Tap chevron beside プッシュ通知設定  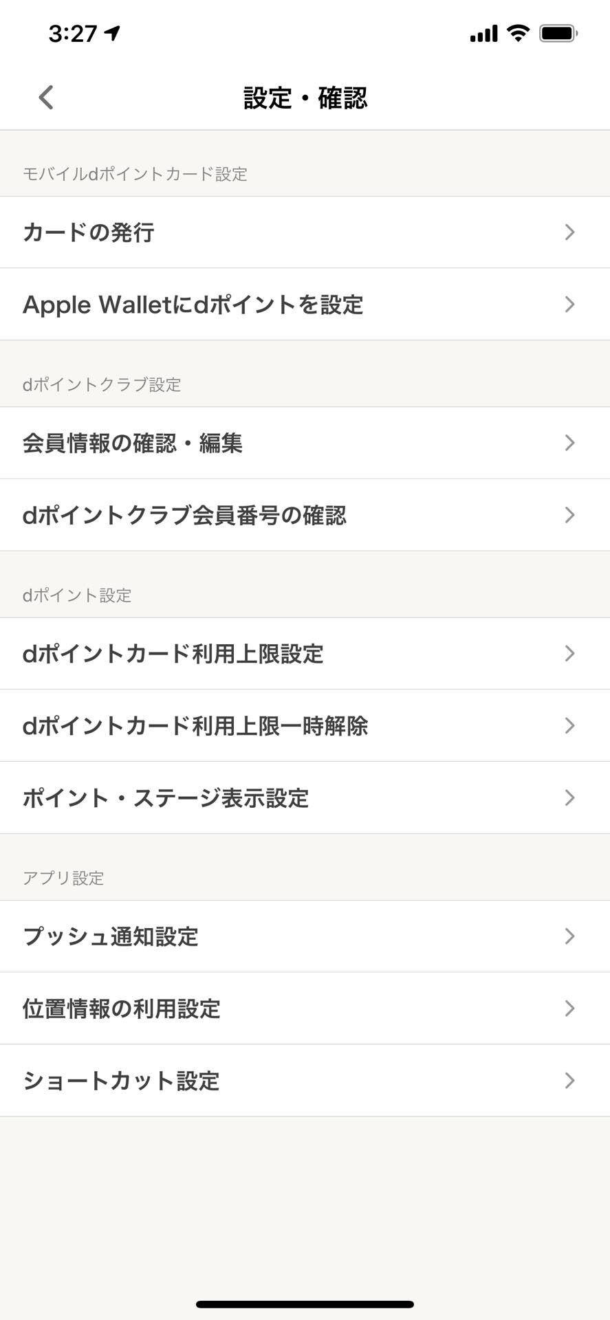tap(569, 936)
